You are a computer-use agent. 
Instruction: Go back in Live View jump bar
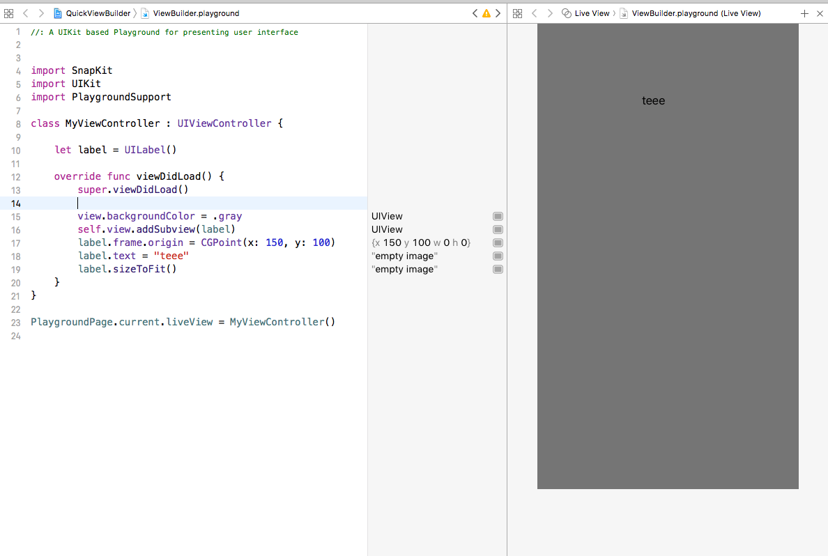[535, 13]
